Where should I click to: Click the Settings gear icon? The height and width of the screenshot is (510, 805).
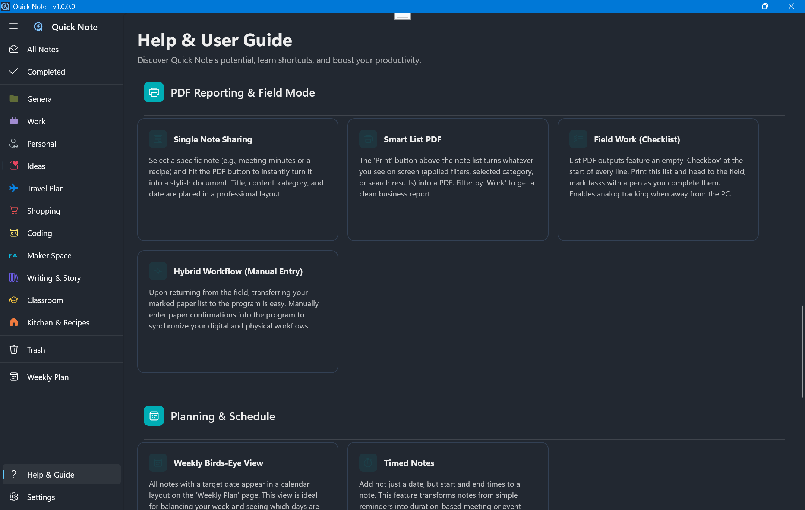14,497
